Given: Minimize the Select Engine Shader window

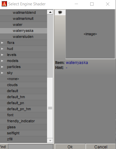Looking at the screenshot, I should 76,4.
